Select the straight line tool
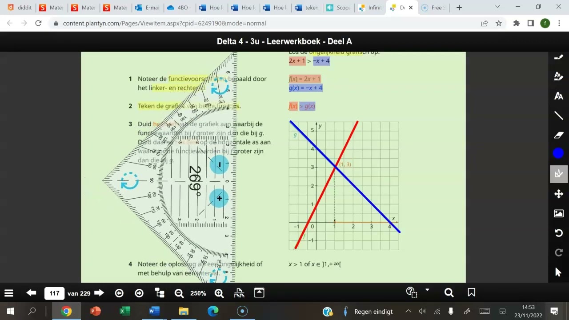The image size is (569, 320). 558,116
